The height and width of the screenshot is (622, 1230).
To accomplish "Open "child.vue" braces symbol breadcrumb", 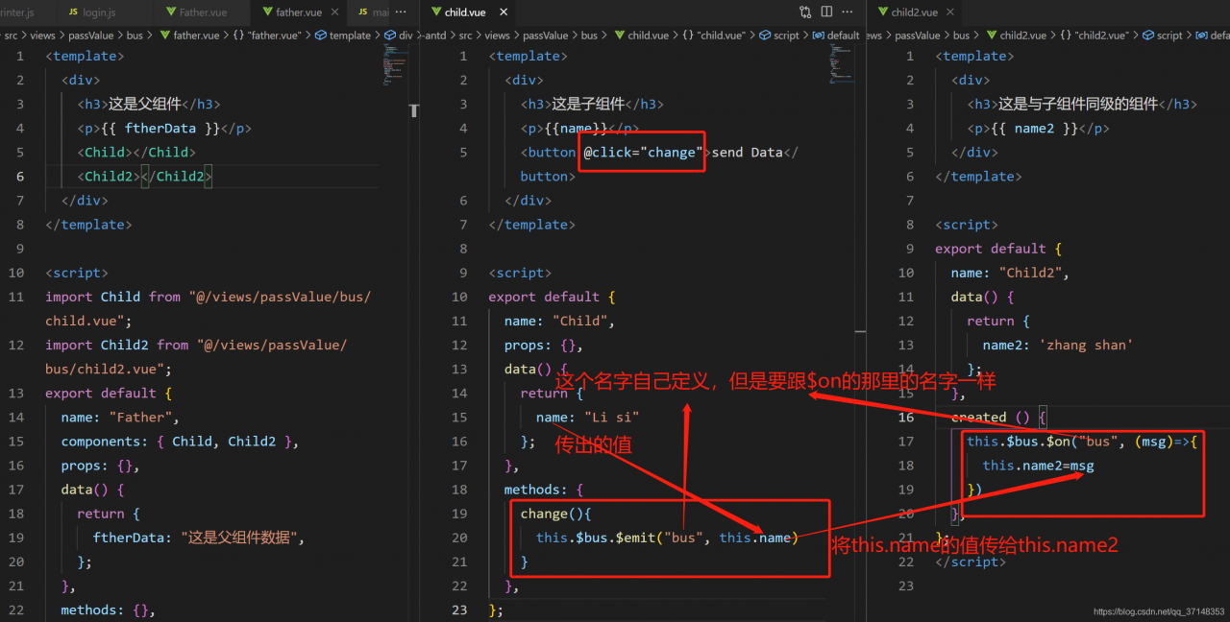I will (x=714, y=36).
